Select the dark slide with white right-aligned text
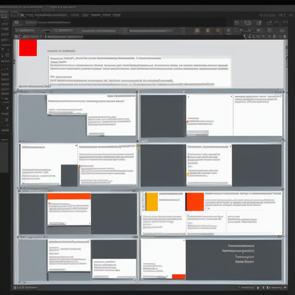Image resolution: width=295 pixels, height=295 pixels. 233,260
